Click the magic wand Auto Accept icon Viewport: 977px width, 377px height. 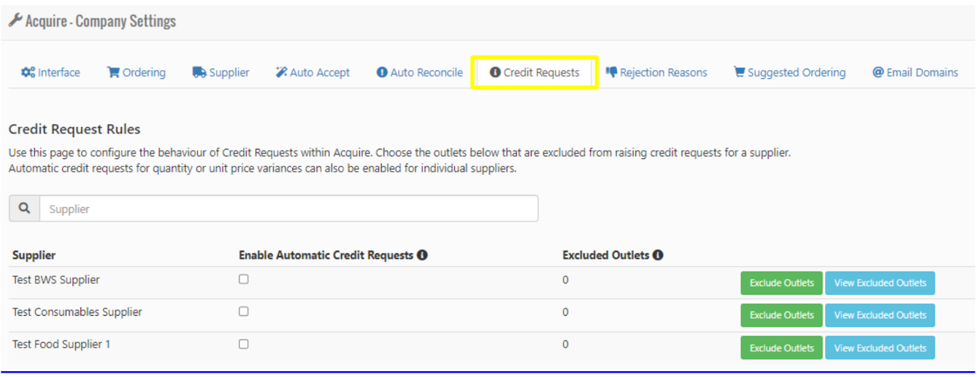tap(281, 72)
